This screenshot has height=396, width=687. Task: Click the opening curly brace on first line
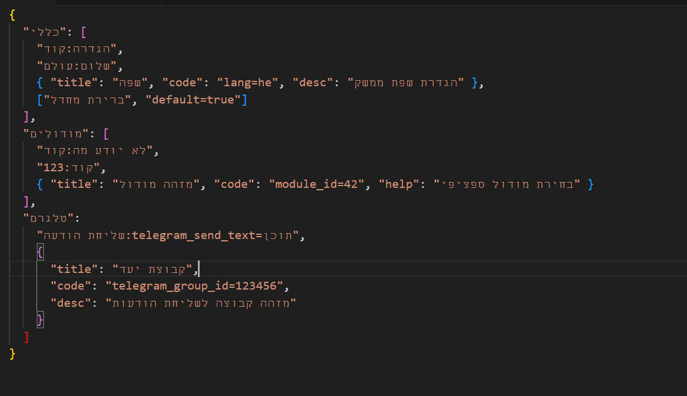point(12,15)
